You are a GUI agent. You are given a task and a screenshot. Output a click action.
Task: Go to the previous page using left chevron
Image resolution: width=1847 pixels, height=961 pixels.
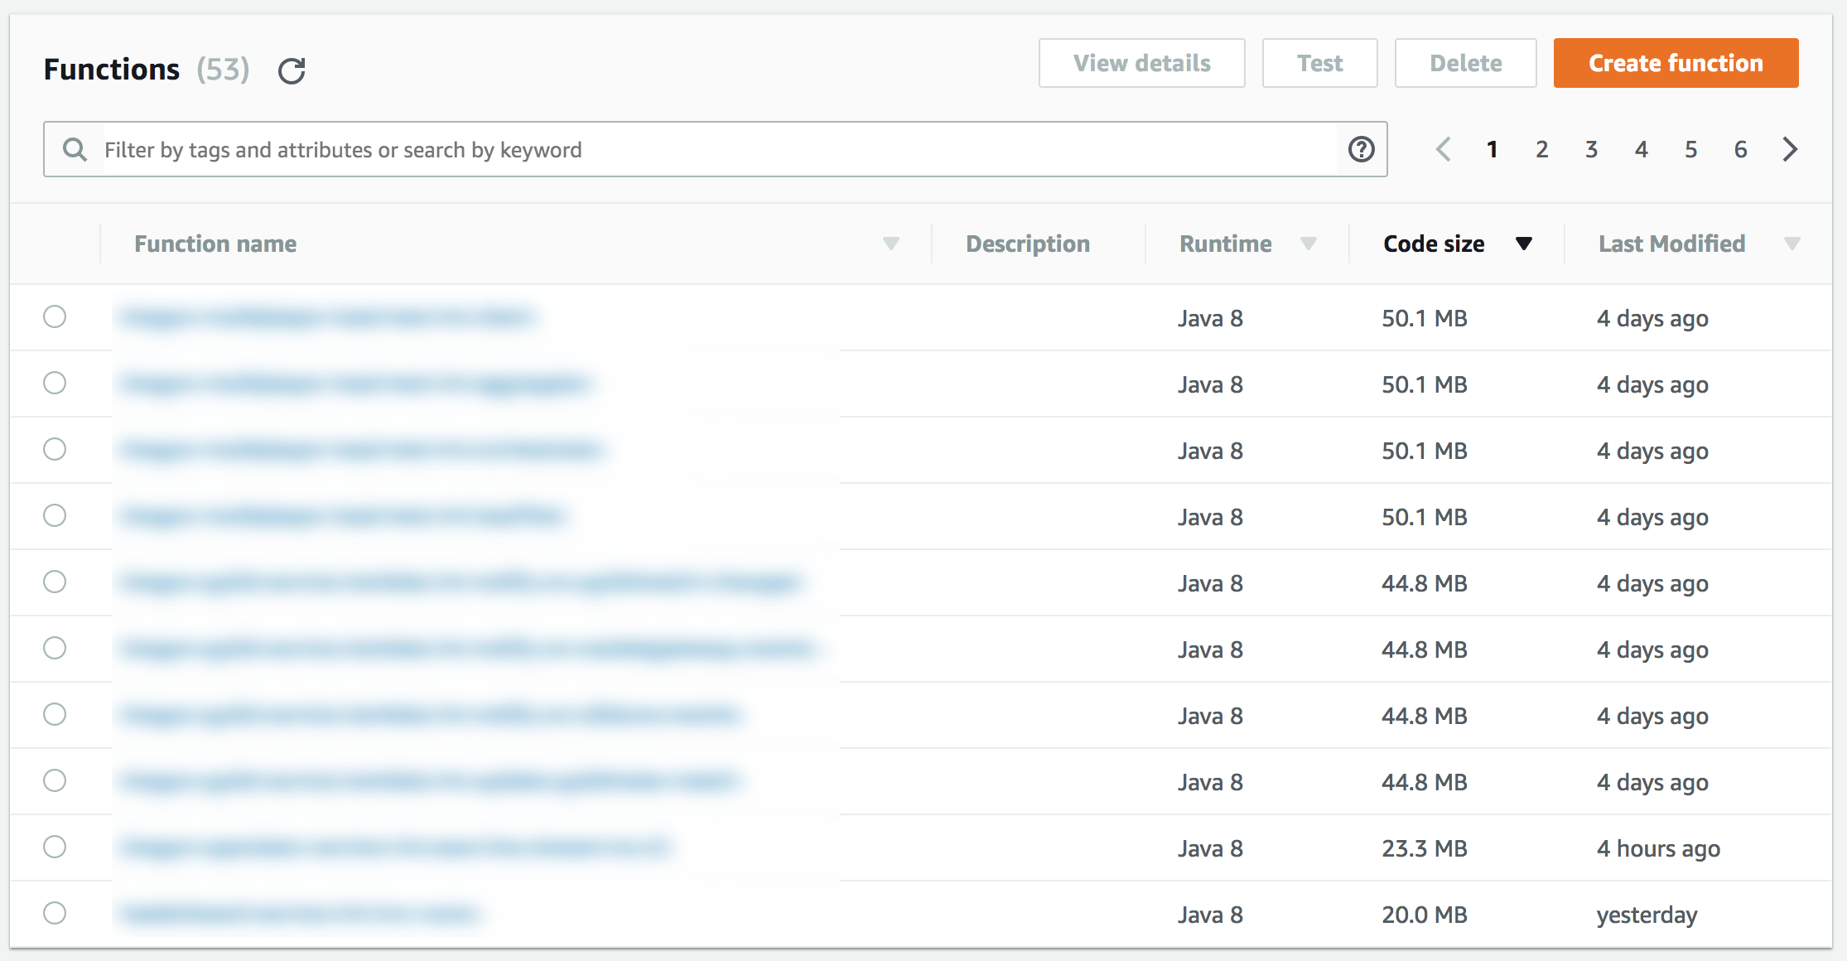[x=1444, y=149]
